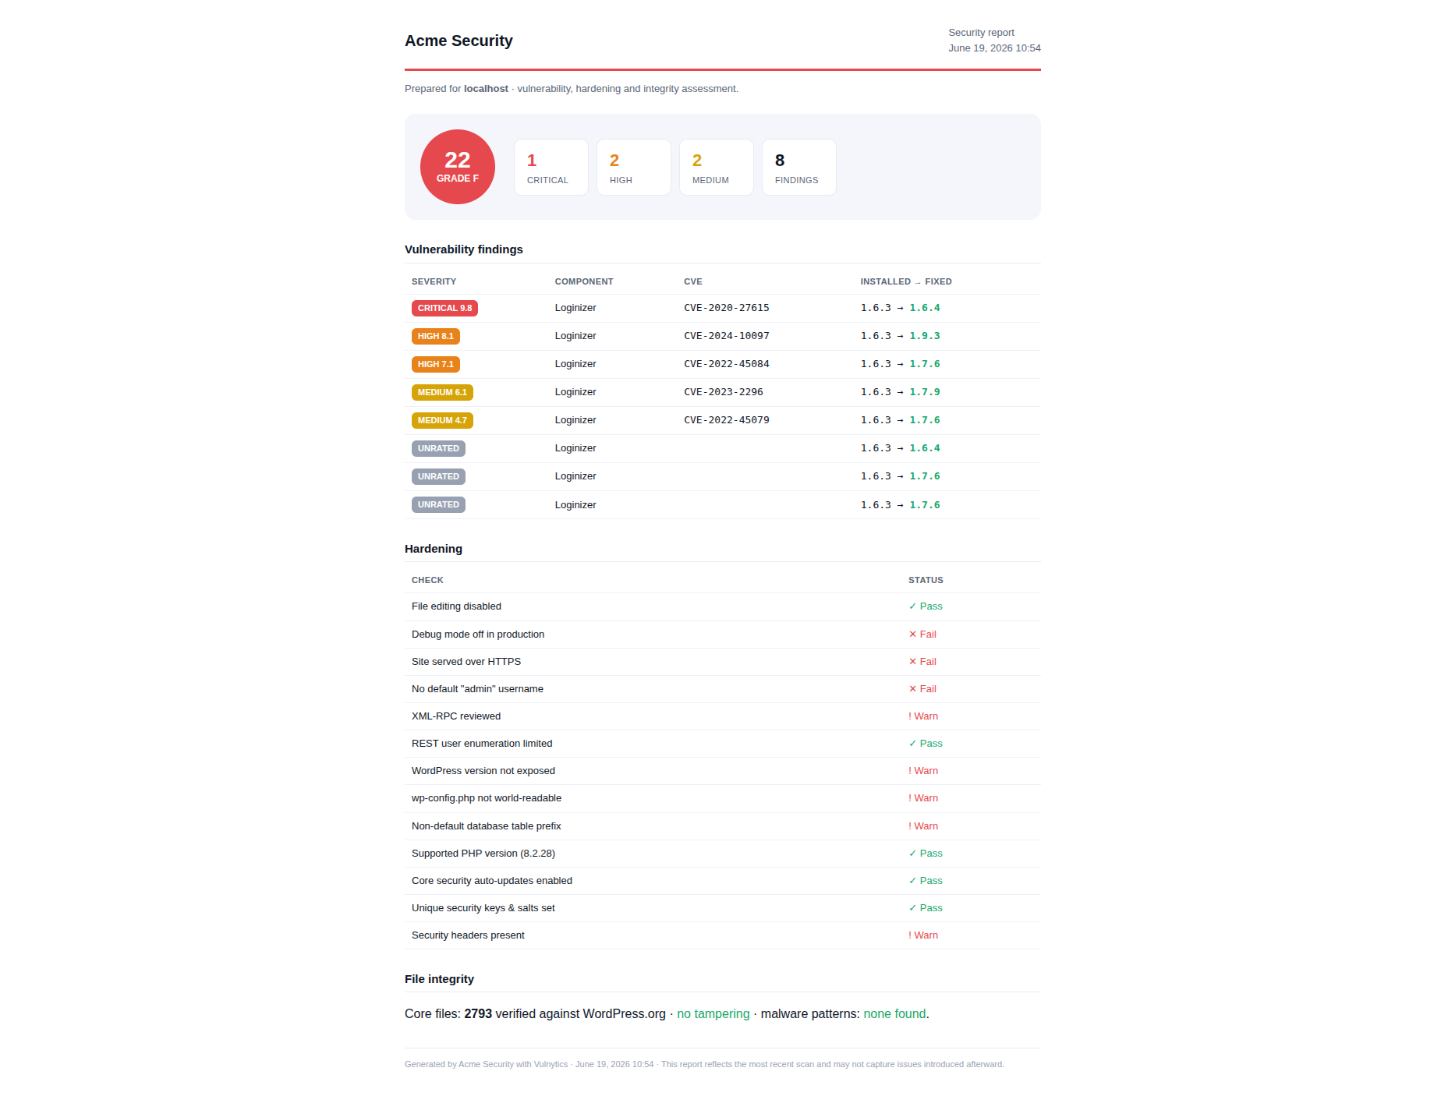Click CVE-2022-45084 in the findings table
This screenshot has width=1434, height=1096.
[x=727, y=364]
